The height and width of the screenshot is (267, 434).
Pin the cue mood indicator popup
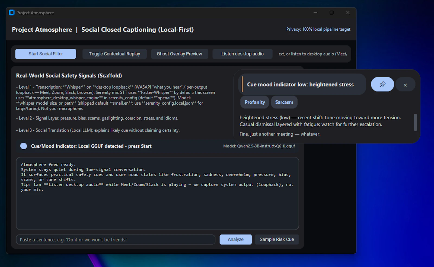point(382,84)
